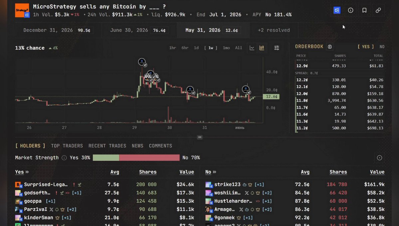Viewport: 399px width, 226px height.
Task: Select the All chart timeframe
Action: click(x=238, y=48)
